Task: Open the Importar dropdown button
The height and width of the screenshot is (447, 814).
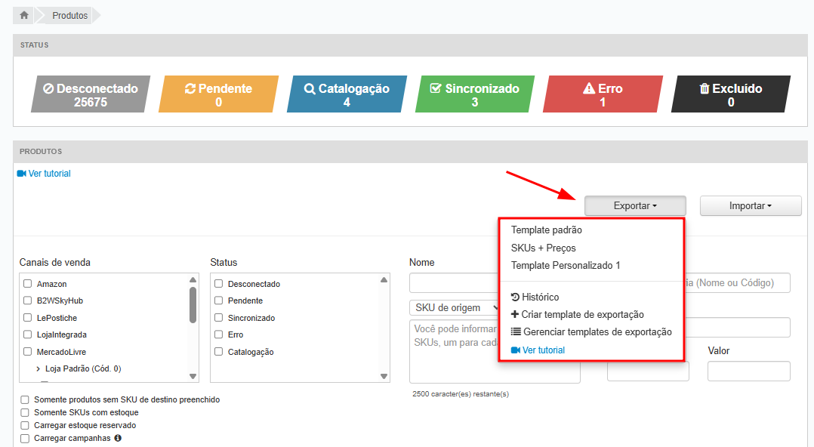Action: click(750, 206)
